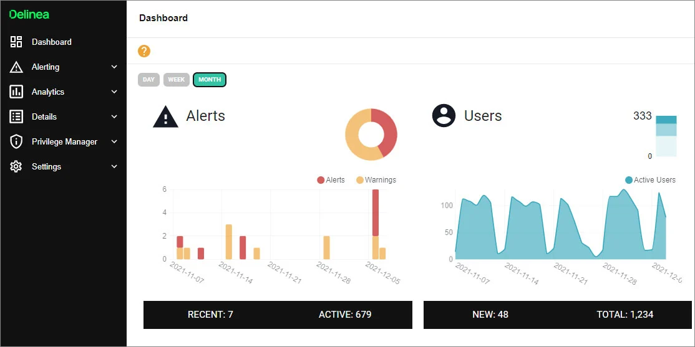Expand the Settings menu chevron
Screen dimensions: 695x347
[x=114, y=166]
